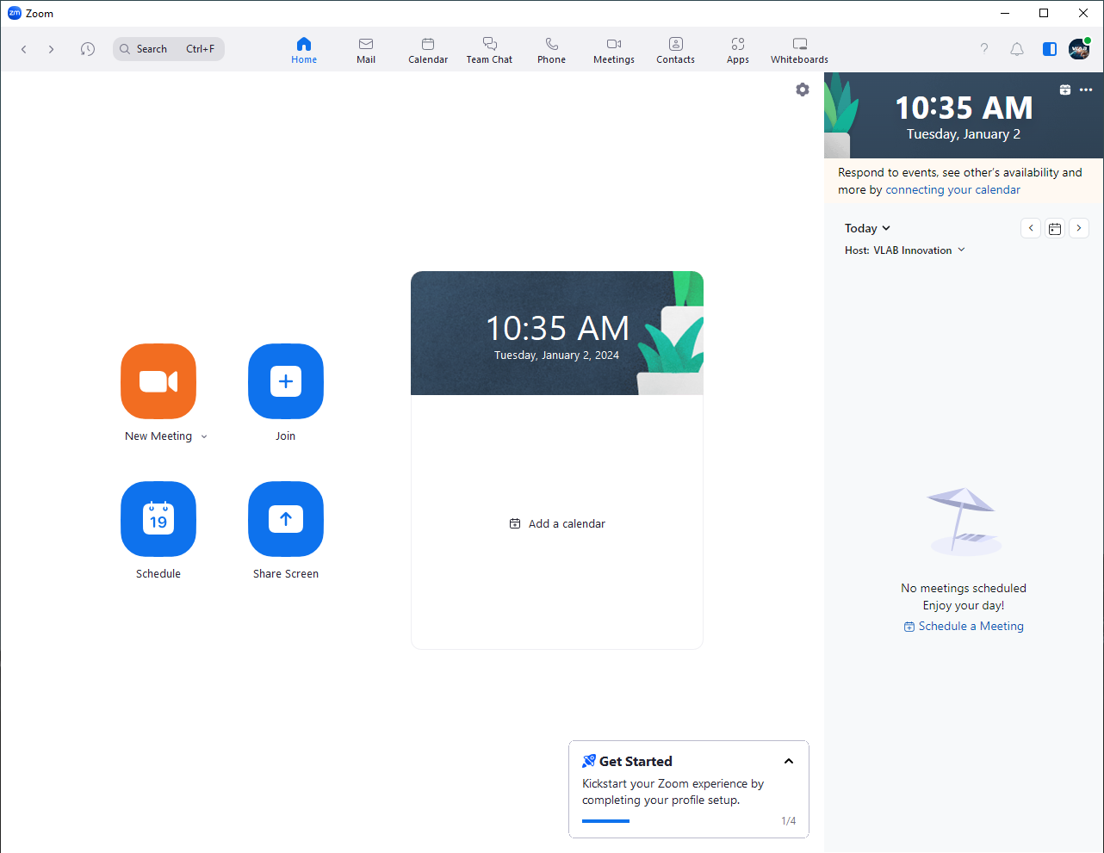
Task: Click the help question mark icon
Action: [984, 49]
